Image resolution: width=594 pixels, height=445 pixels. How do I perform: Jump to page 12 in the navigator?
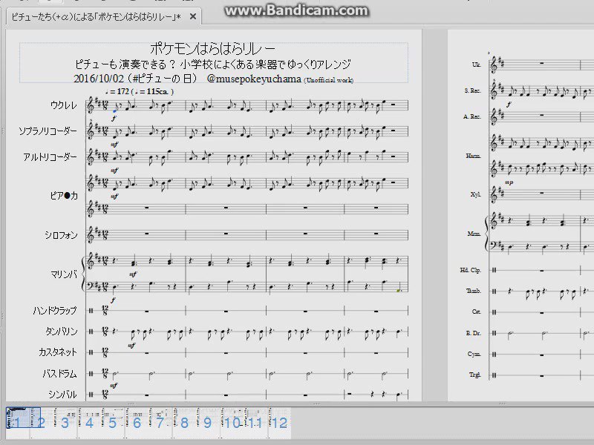[x=279, y=422]
